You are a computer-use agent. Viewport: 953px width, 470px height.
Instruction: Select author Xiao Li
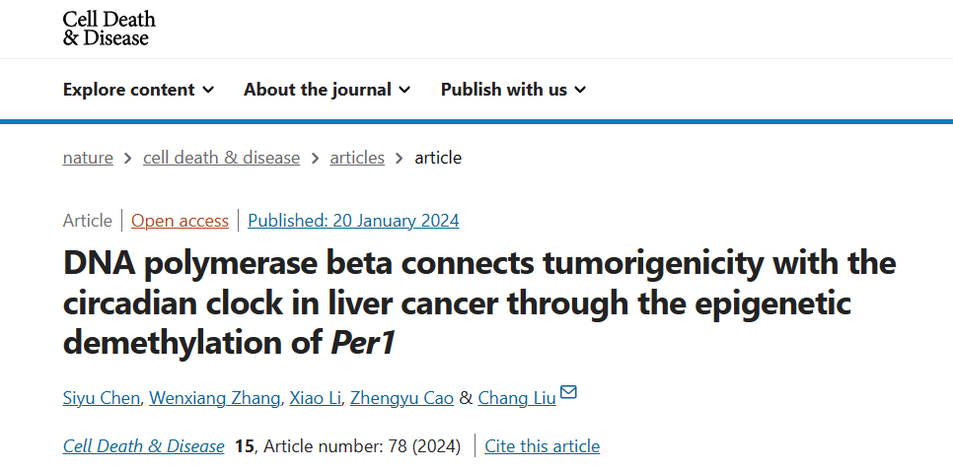(315, 398)
